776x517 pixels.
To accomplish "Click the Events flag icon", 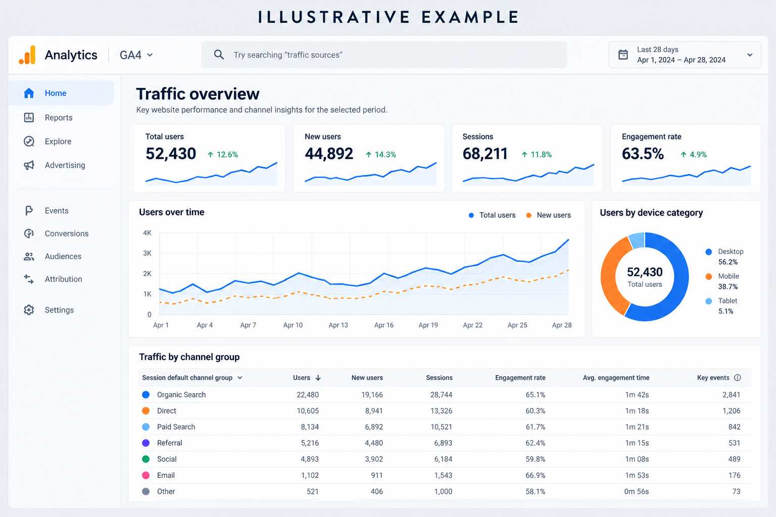I will coord(29,211).
